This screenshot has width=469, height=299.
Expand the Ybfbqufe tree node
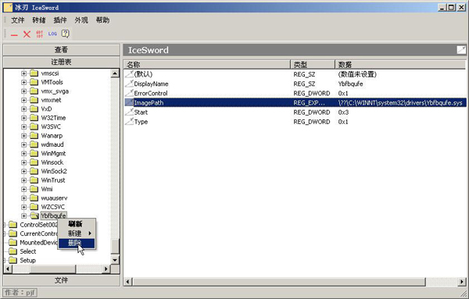[x=24, y=215]
